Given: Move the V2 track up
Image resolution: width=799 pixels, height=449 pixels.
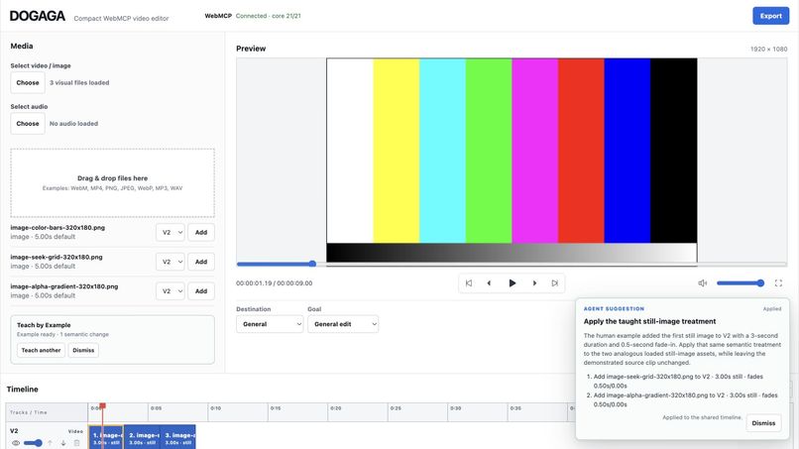Looking at the screenshot, I should pyautogui.click(x=50, y=443).
